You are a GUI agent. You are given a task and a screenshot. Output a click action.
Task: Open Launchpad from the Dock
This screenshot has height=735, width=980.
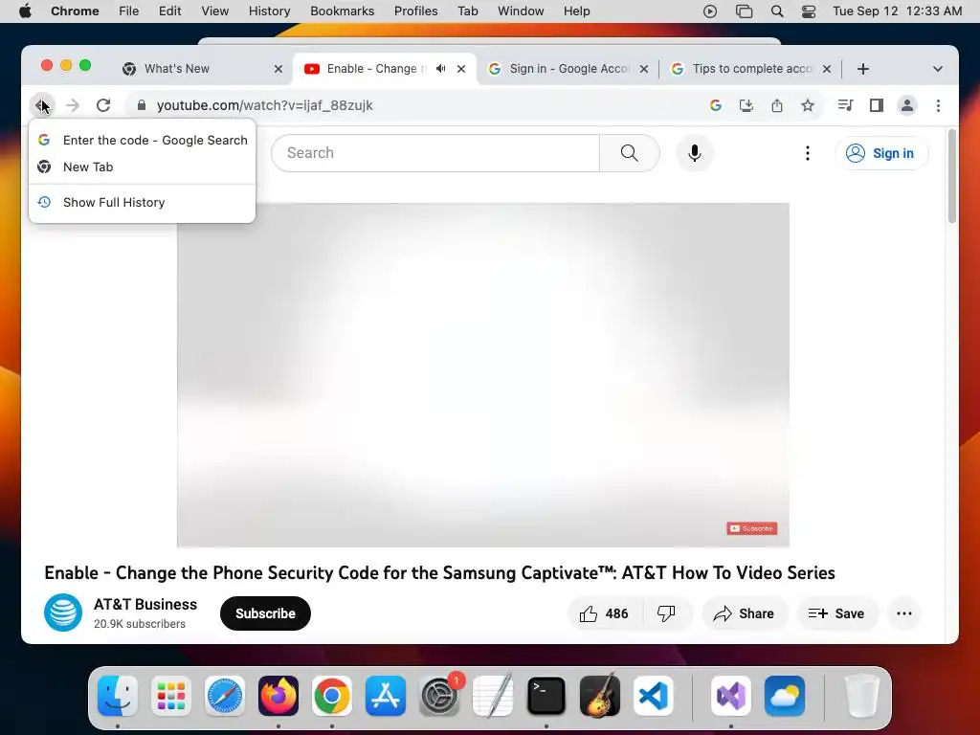pyautogui.click(x=171, y=696)
